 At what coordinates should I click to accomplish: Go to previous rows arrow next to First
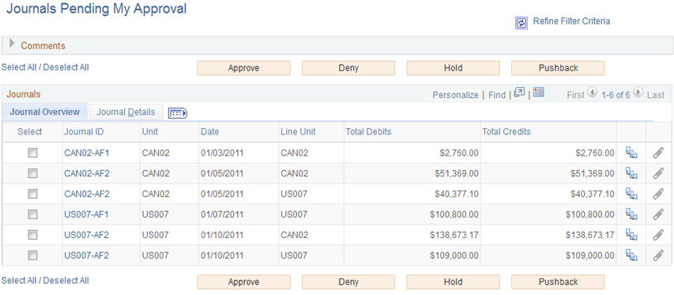point(592,92)
